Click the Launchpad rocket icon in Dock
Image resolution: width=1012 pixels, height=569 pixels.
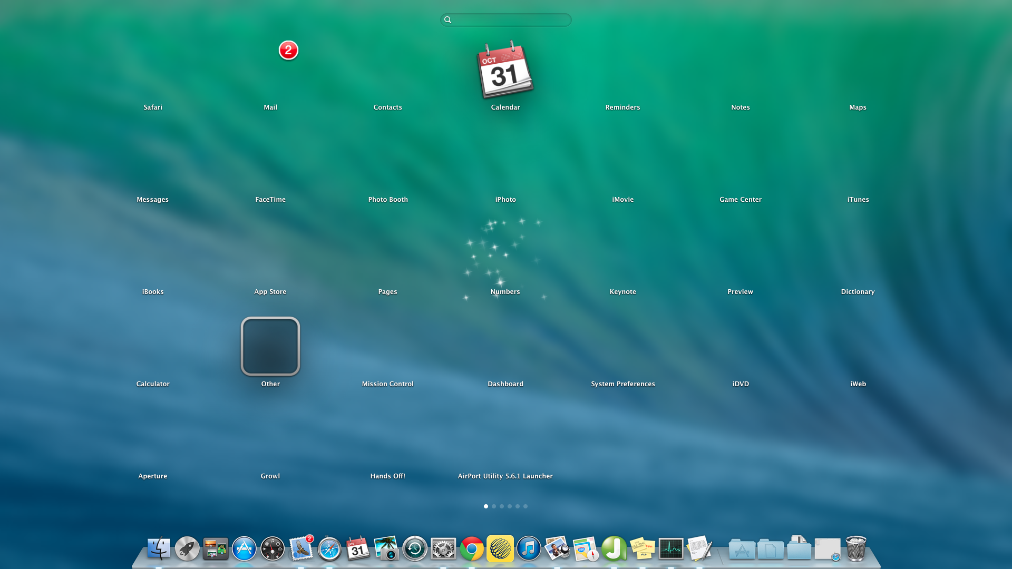click(187, 548)
